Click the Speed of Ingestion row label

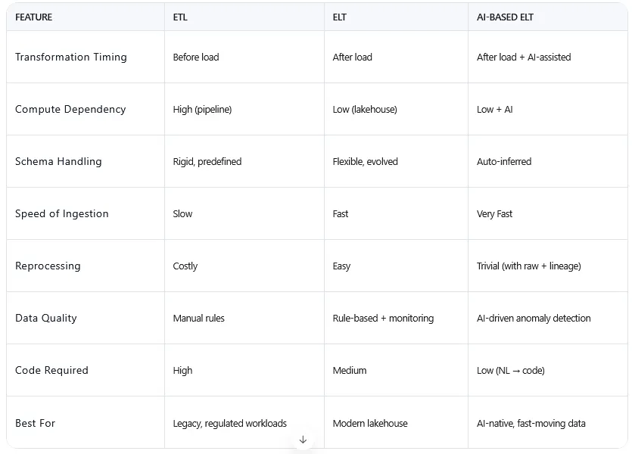(x=62, y=213)
